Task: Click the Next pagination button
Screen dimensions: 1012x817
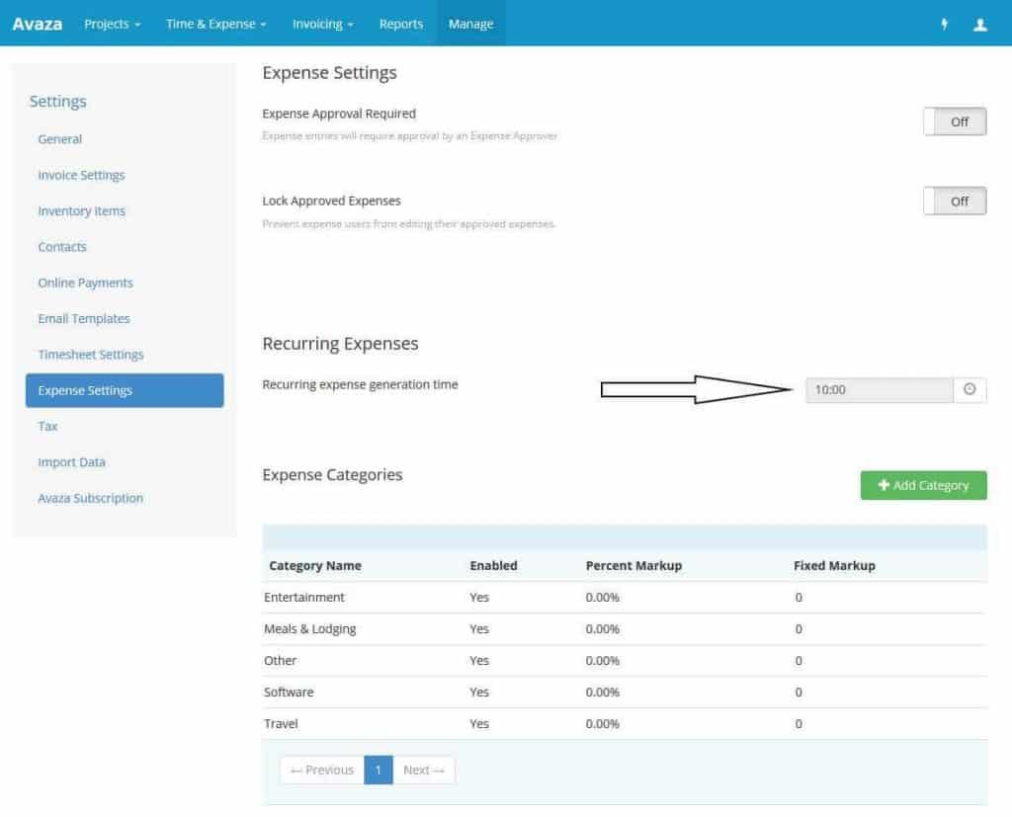Action: 424,770
